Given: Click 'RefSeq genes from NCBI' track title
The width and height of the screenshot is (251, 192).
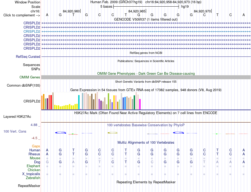Looking at the screenshot, I should tap(146, 53).
